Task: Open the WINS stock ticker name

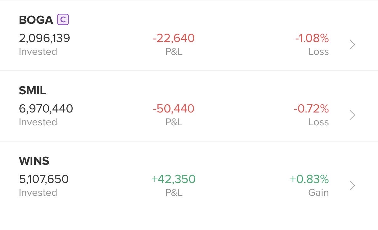Action: tap(34, 161)
